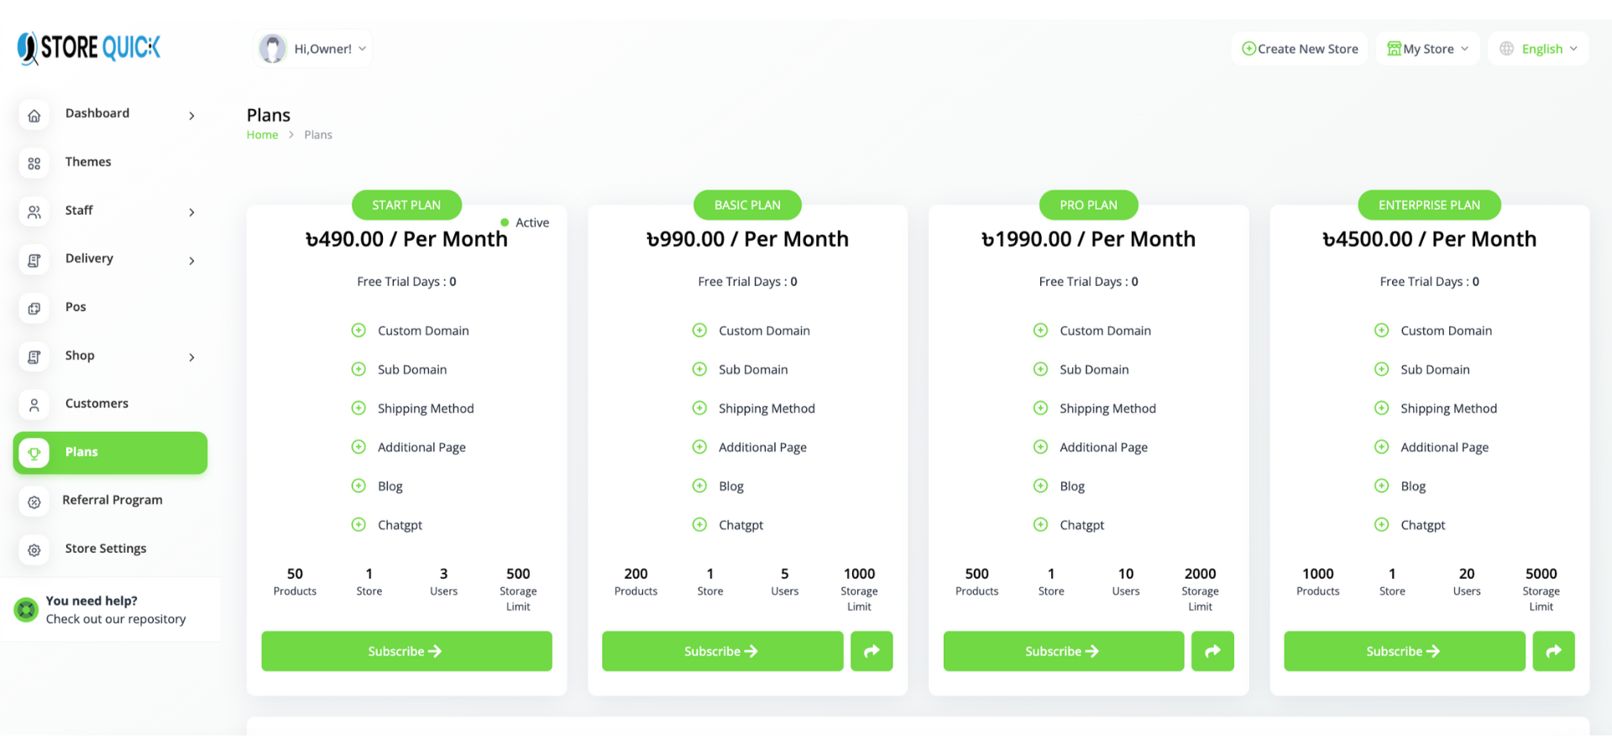Click the Pos icon in sidebar
The image size is (1612, 755).
[34, 309]
